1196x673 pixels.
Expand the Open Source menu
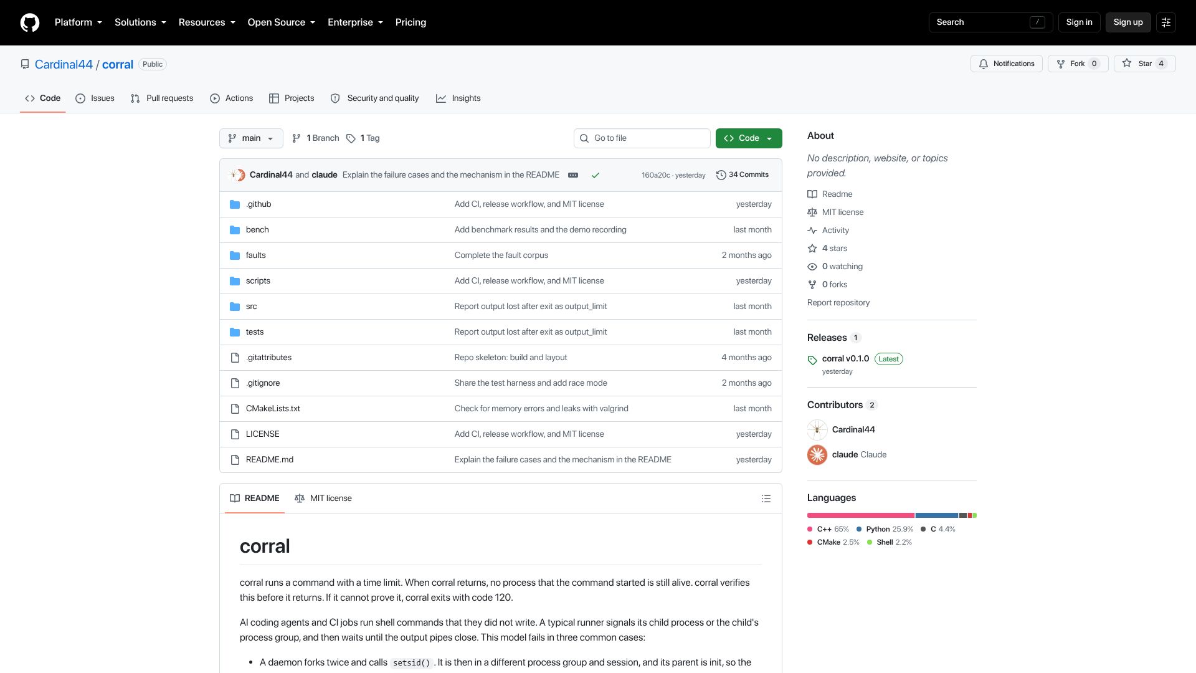[282, 22]
